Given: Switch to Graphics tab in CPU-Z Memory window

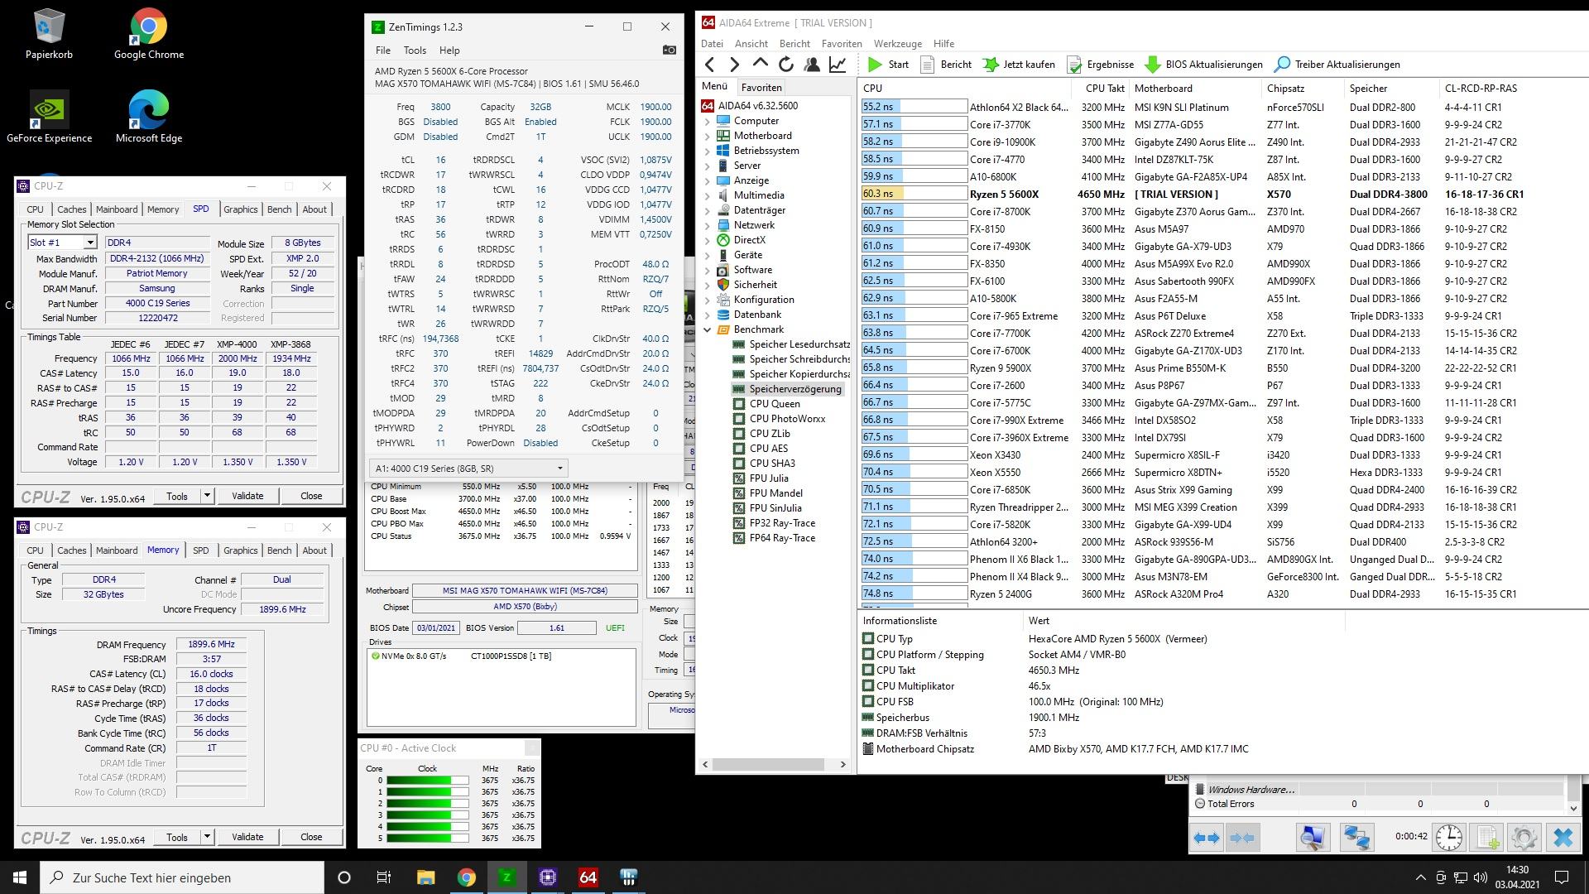Looking at the screenshot, I should [x=241, y=550].
